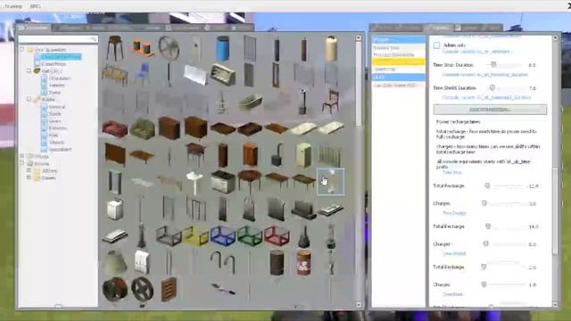
Task: Click settings panel scrollbar down arrow
Action: click(555, 304)
